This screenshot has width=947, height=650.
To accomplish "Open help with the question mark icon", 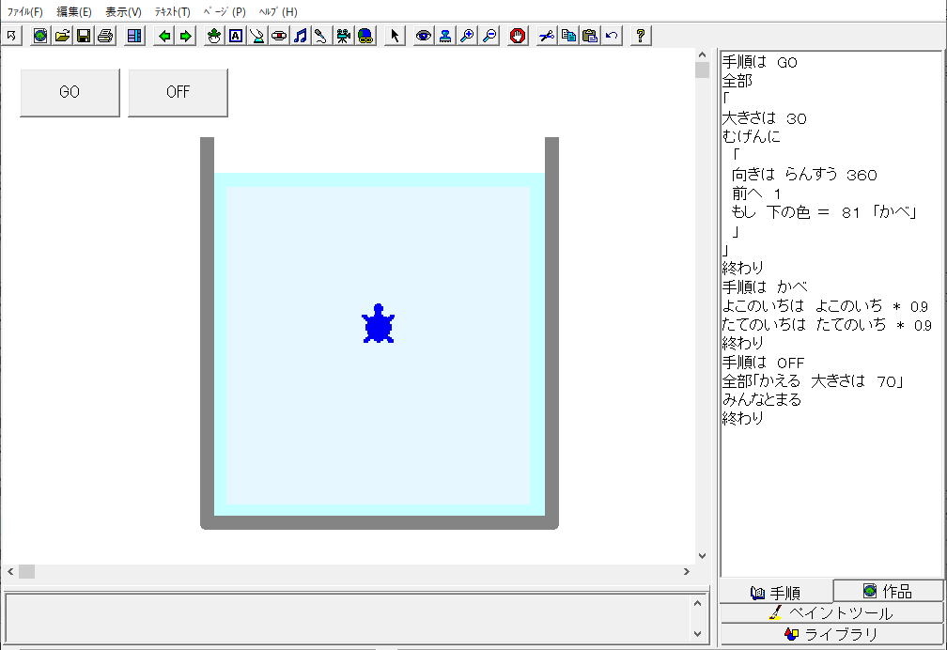I will (x=641, y=36).
